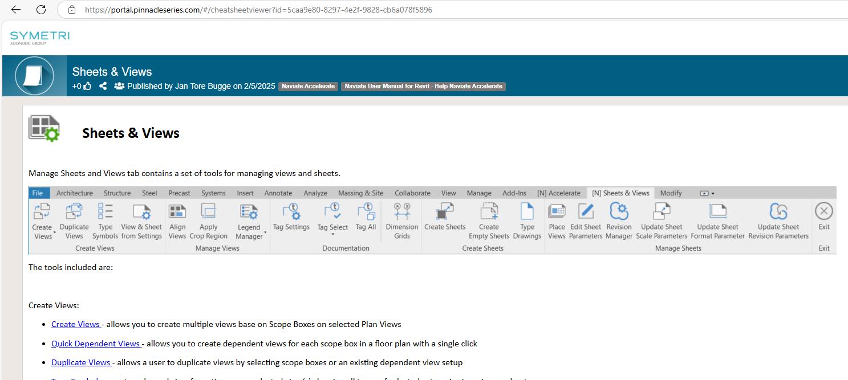The height and width of the screenshot is (380, 848).
Task: Select the Apply Crop Region icon
Action: click(x=209, y=212)
